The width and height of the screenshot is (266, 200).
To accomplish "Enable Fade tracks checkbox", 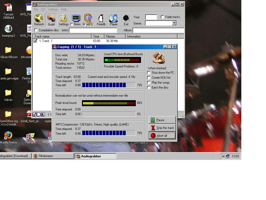I will [162, 17].
